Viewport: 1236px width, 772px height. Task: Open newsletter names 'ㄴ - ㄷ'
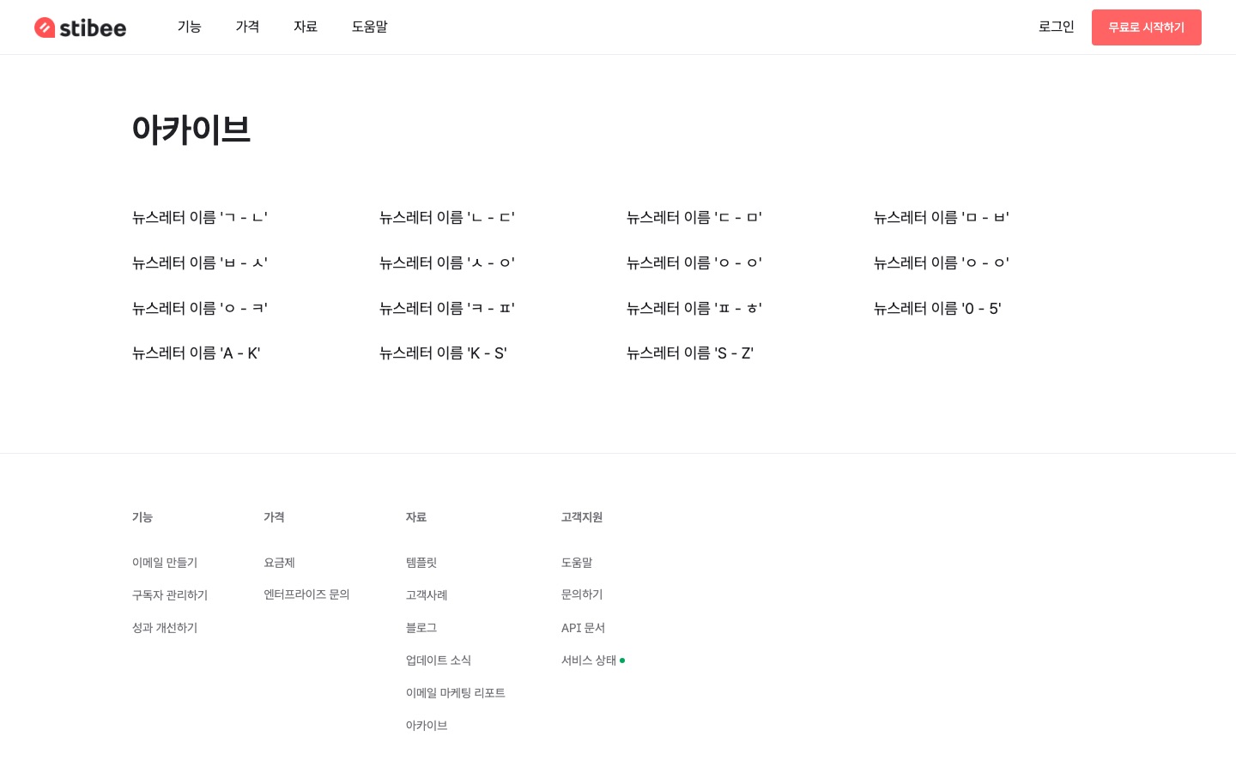447,218
